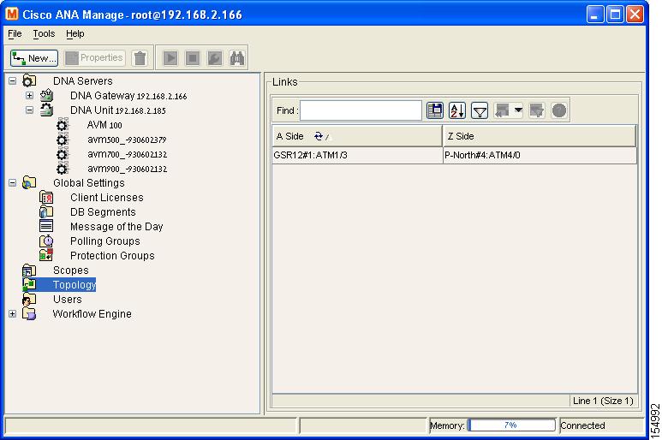Select avm700_-930602132
662x440 pixels.
coord(127,154)
